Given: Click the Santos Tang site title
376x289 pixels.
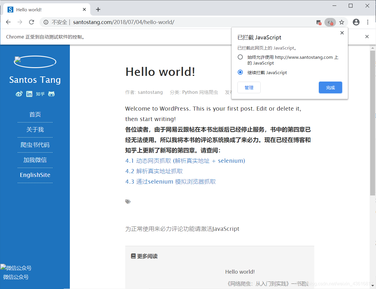Looking at the screenshot, I should tap(35, 80).
